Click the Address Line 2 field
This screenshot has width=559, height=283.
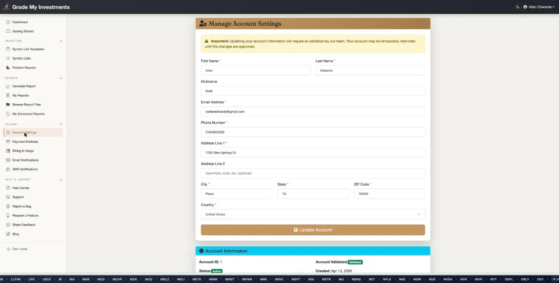click(x=313, y=173)
